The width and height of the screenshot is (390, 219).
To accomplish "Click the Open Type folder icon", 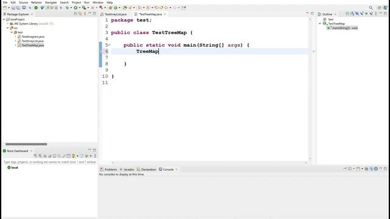I will pyautogui.click(x=125, y=8).
